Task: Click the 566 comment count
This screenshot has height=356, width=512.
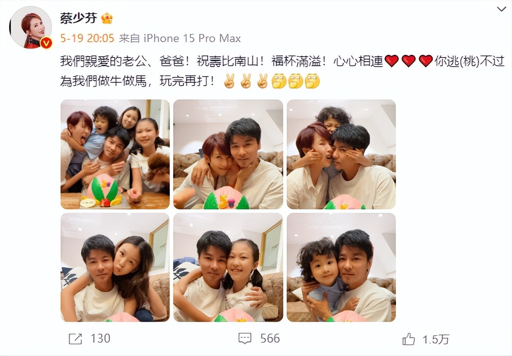Action: tap(270, 339)
